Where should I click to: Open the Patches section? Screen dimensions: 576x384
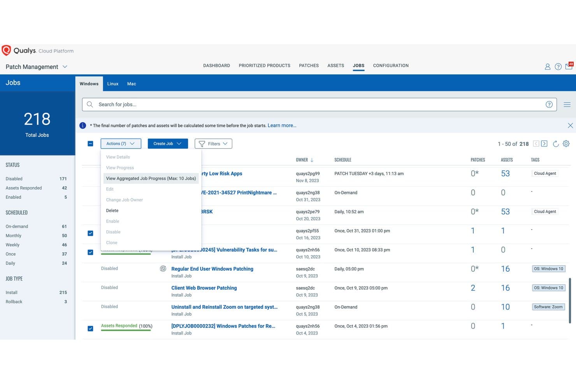[309, 65]
